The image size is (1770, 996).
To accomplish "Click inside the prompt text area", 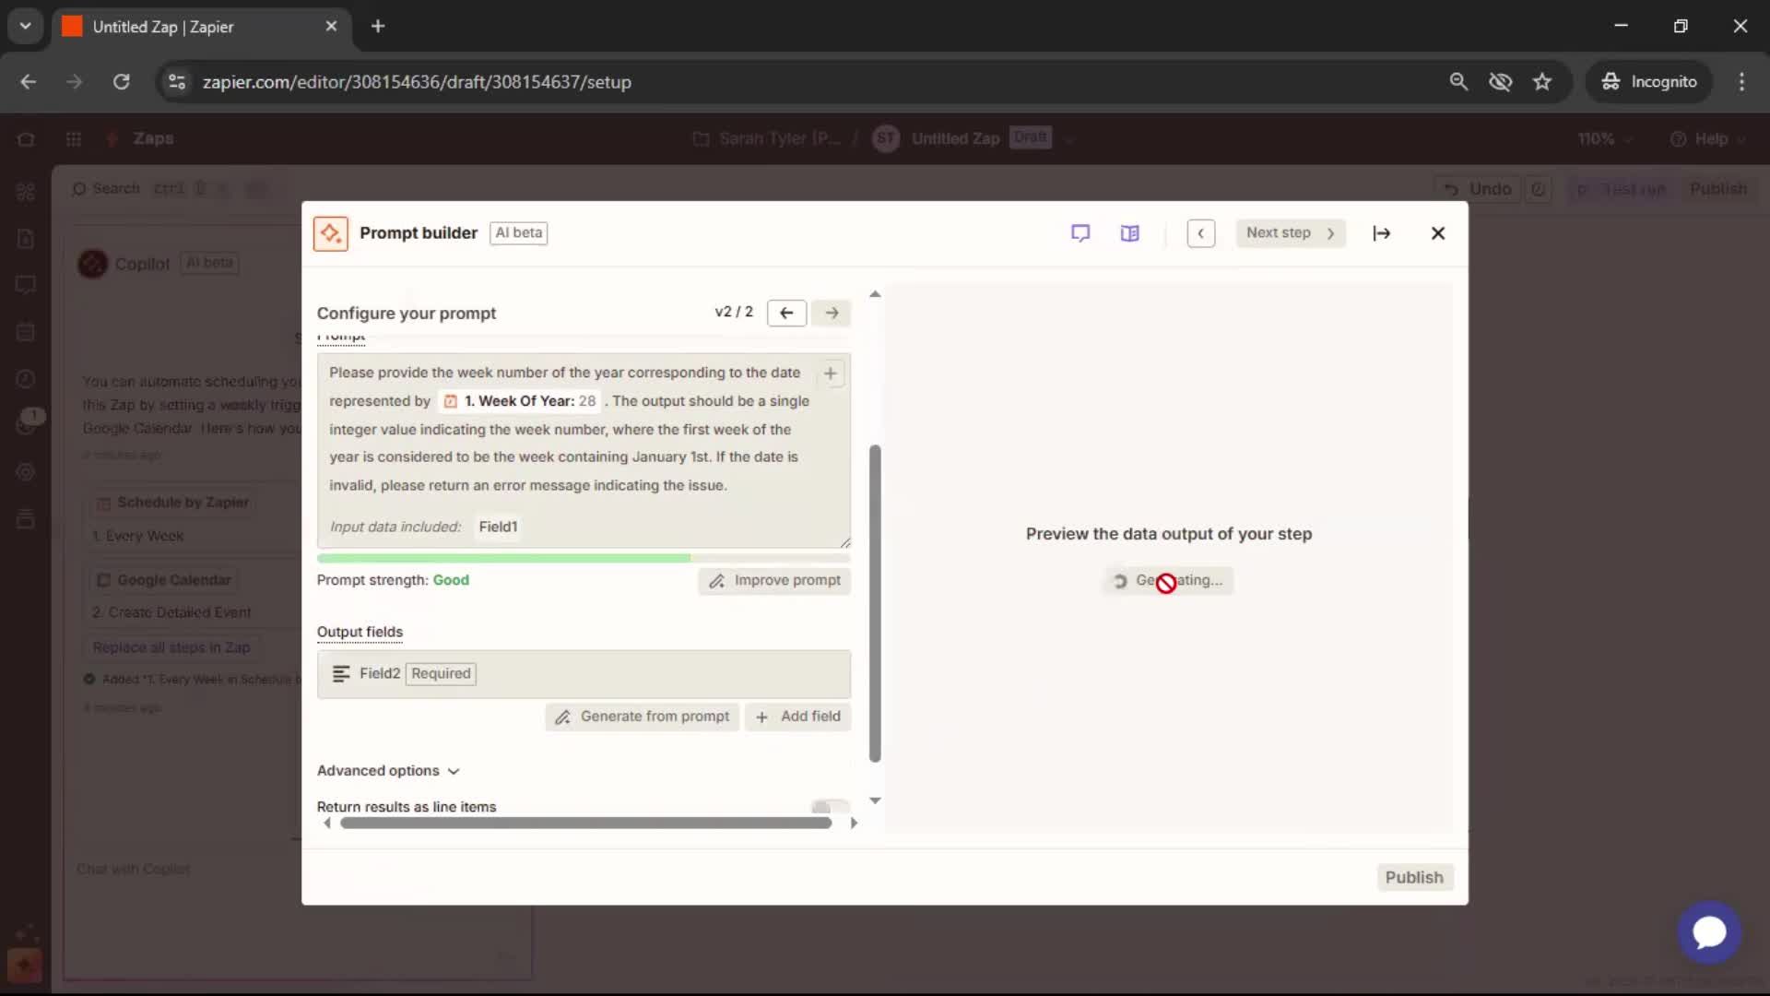I will coord(584,450).
